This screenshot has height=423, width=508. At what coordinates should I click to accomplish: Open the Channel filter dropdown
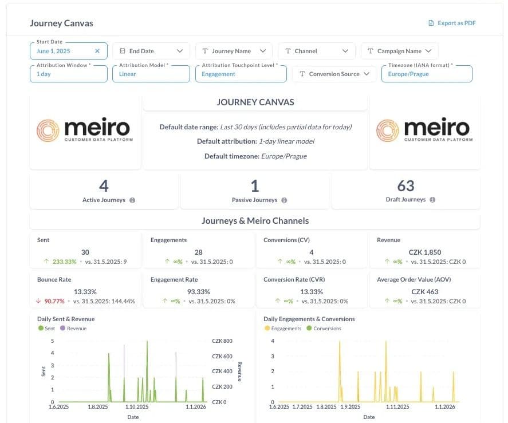[345, 51]
